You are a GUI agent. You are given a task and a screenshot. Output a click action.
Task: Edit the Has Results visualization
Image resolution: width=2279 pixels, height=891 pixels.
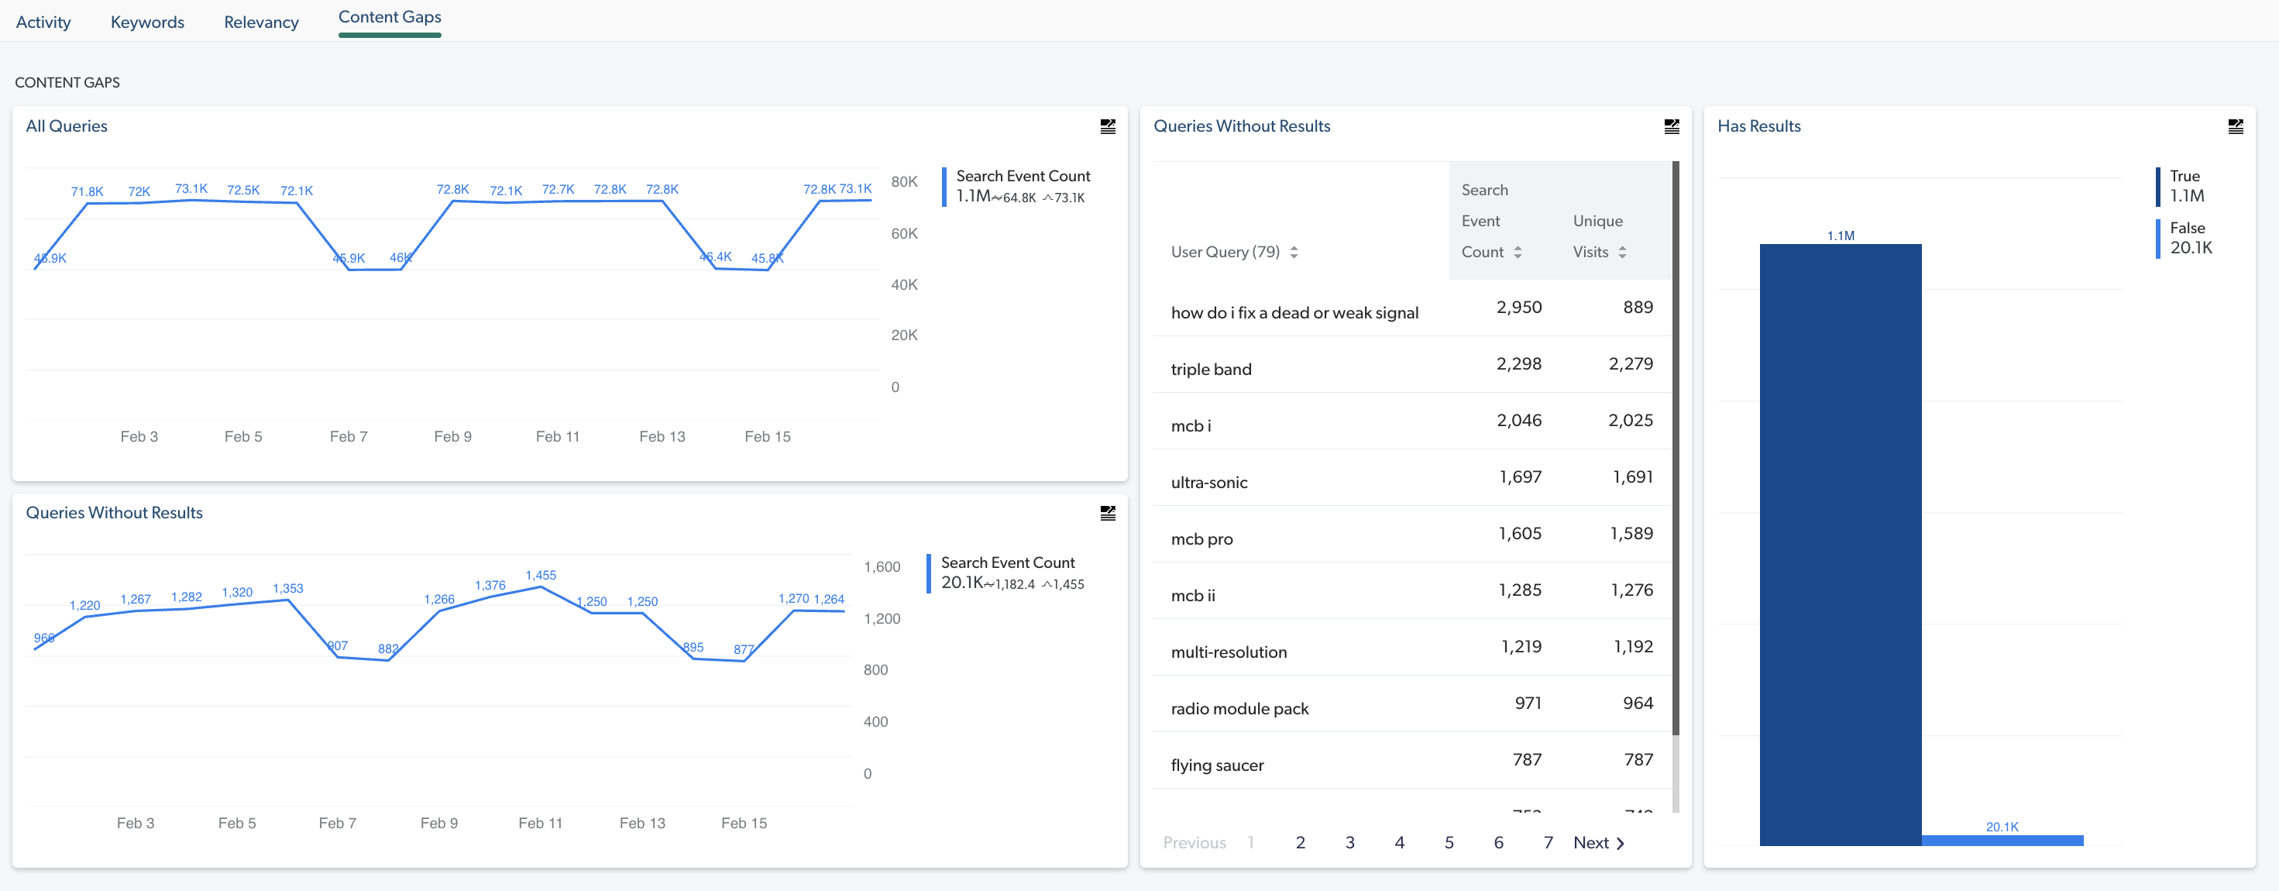click(x=2236, y=126)
